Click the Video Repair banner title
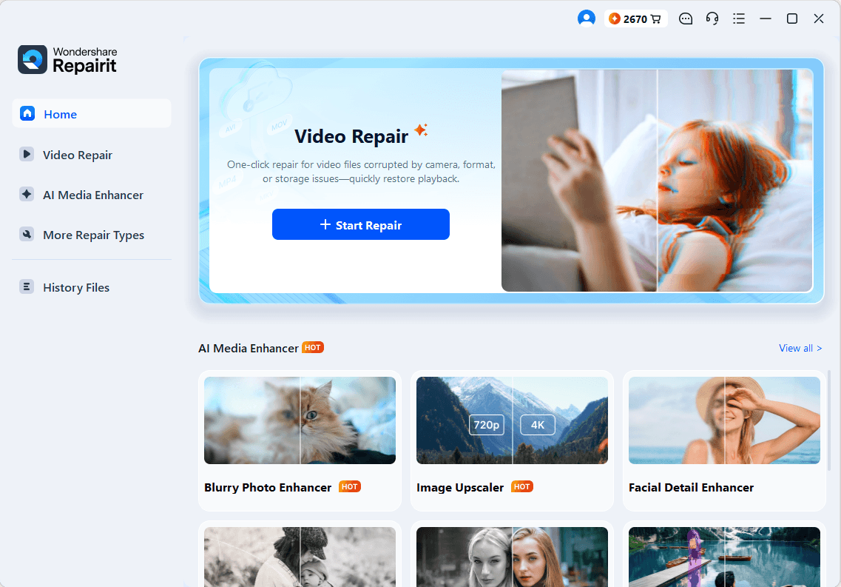The width and height of the screenshot is (841, 587). click(351, 136)
